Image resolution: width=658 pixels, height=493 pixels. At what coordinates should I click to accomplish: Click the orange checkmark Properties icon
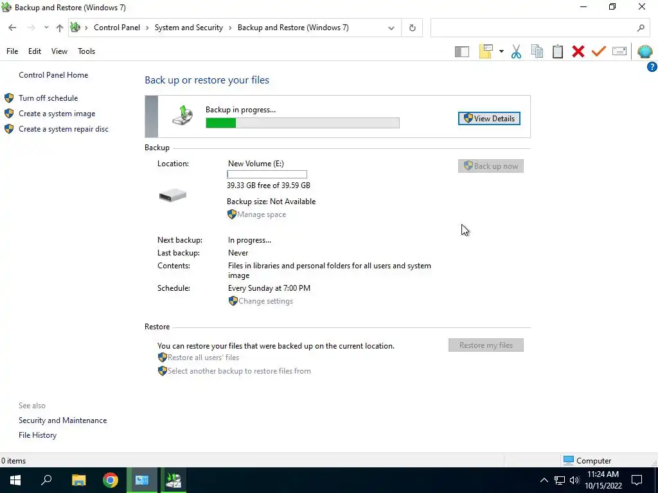coord(599,51)
